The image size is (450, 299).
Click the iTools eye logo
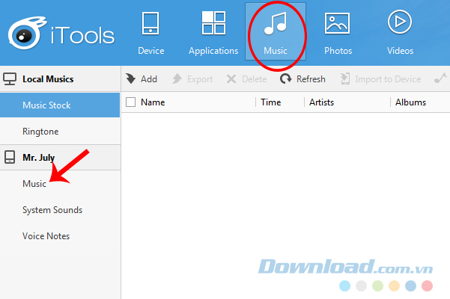click(27, 33)
